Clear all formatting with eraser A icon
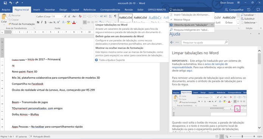 pos(80,16)
